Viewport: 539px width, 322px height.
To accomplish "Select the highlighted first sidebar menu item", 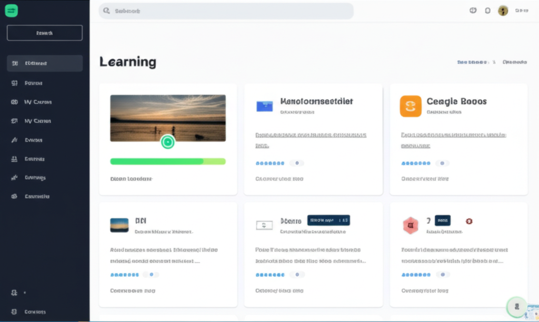I will pyautogui.click(x=45, y=63).
